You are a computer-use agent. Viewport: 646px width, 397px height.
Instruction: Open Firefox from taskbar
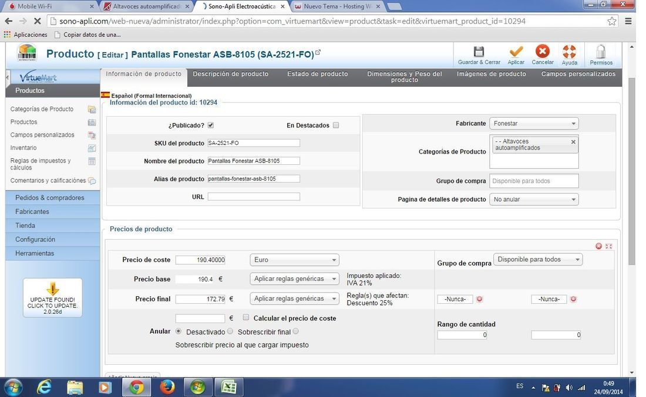167,387
